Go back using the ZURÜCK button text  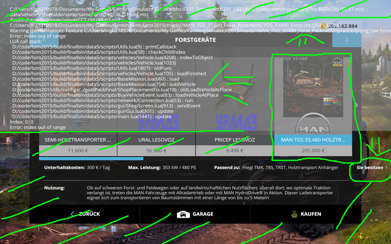click(x=89, y=214)
